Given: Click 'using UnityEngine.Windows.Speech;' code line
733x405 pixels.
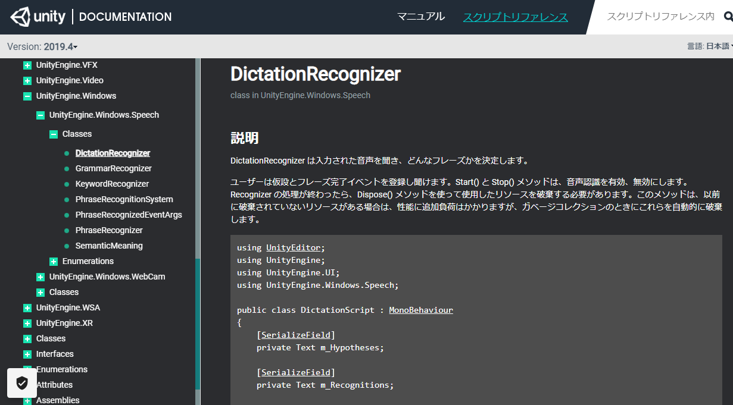Looking at the screenshot, I should click(x=318, y=285).
